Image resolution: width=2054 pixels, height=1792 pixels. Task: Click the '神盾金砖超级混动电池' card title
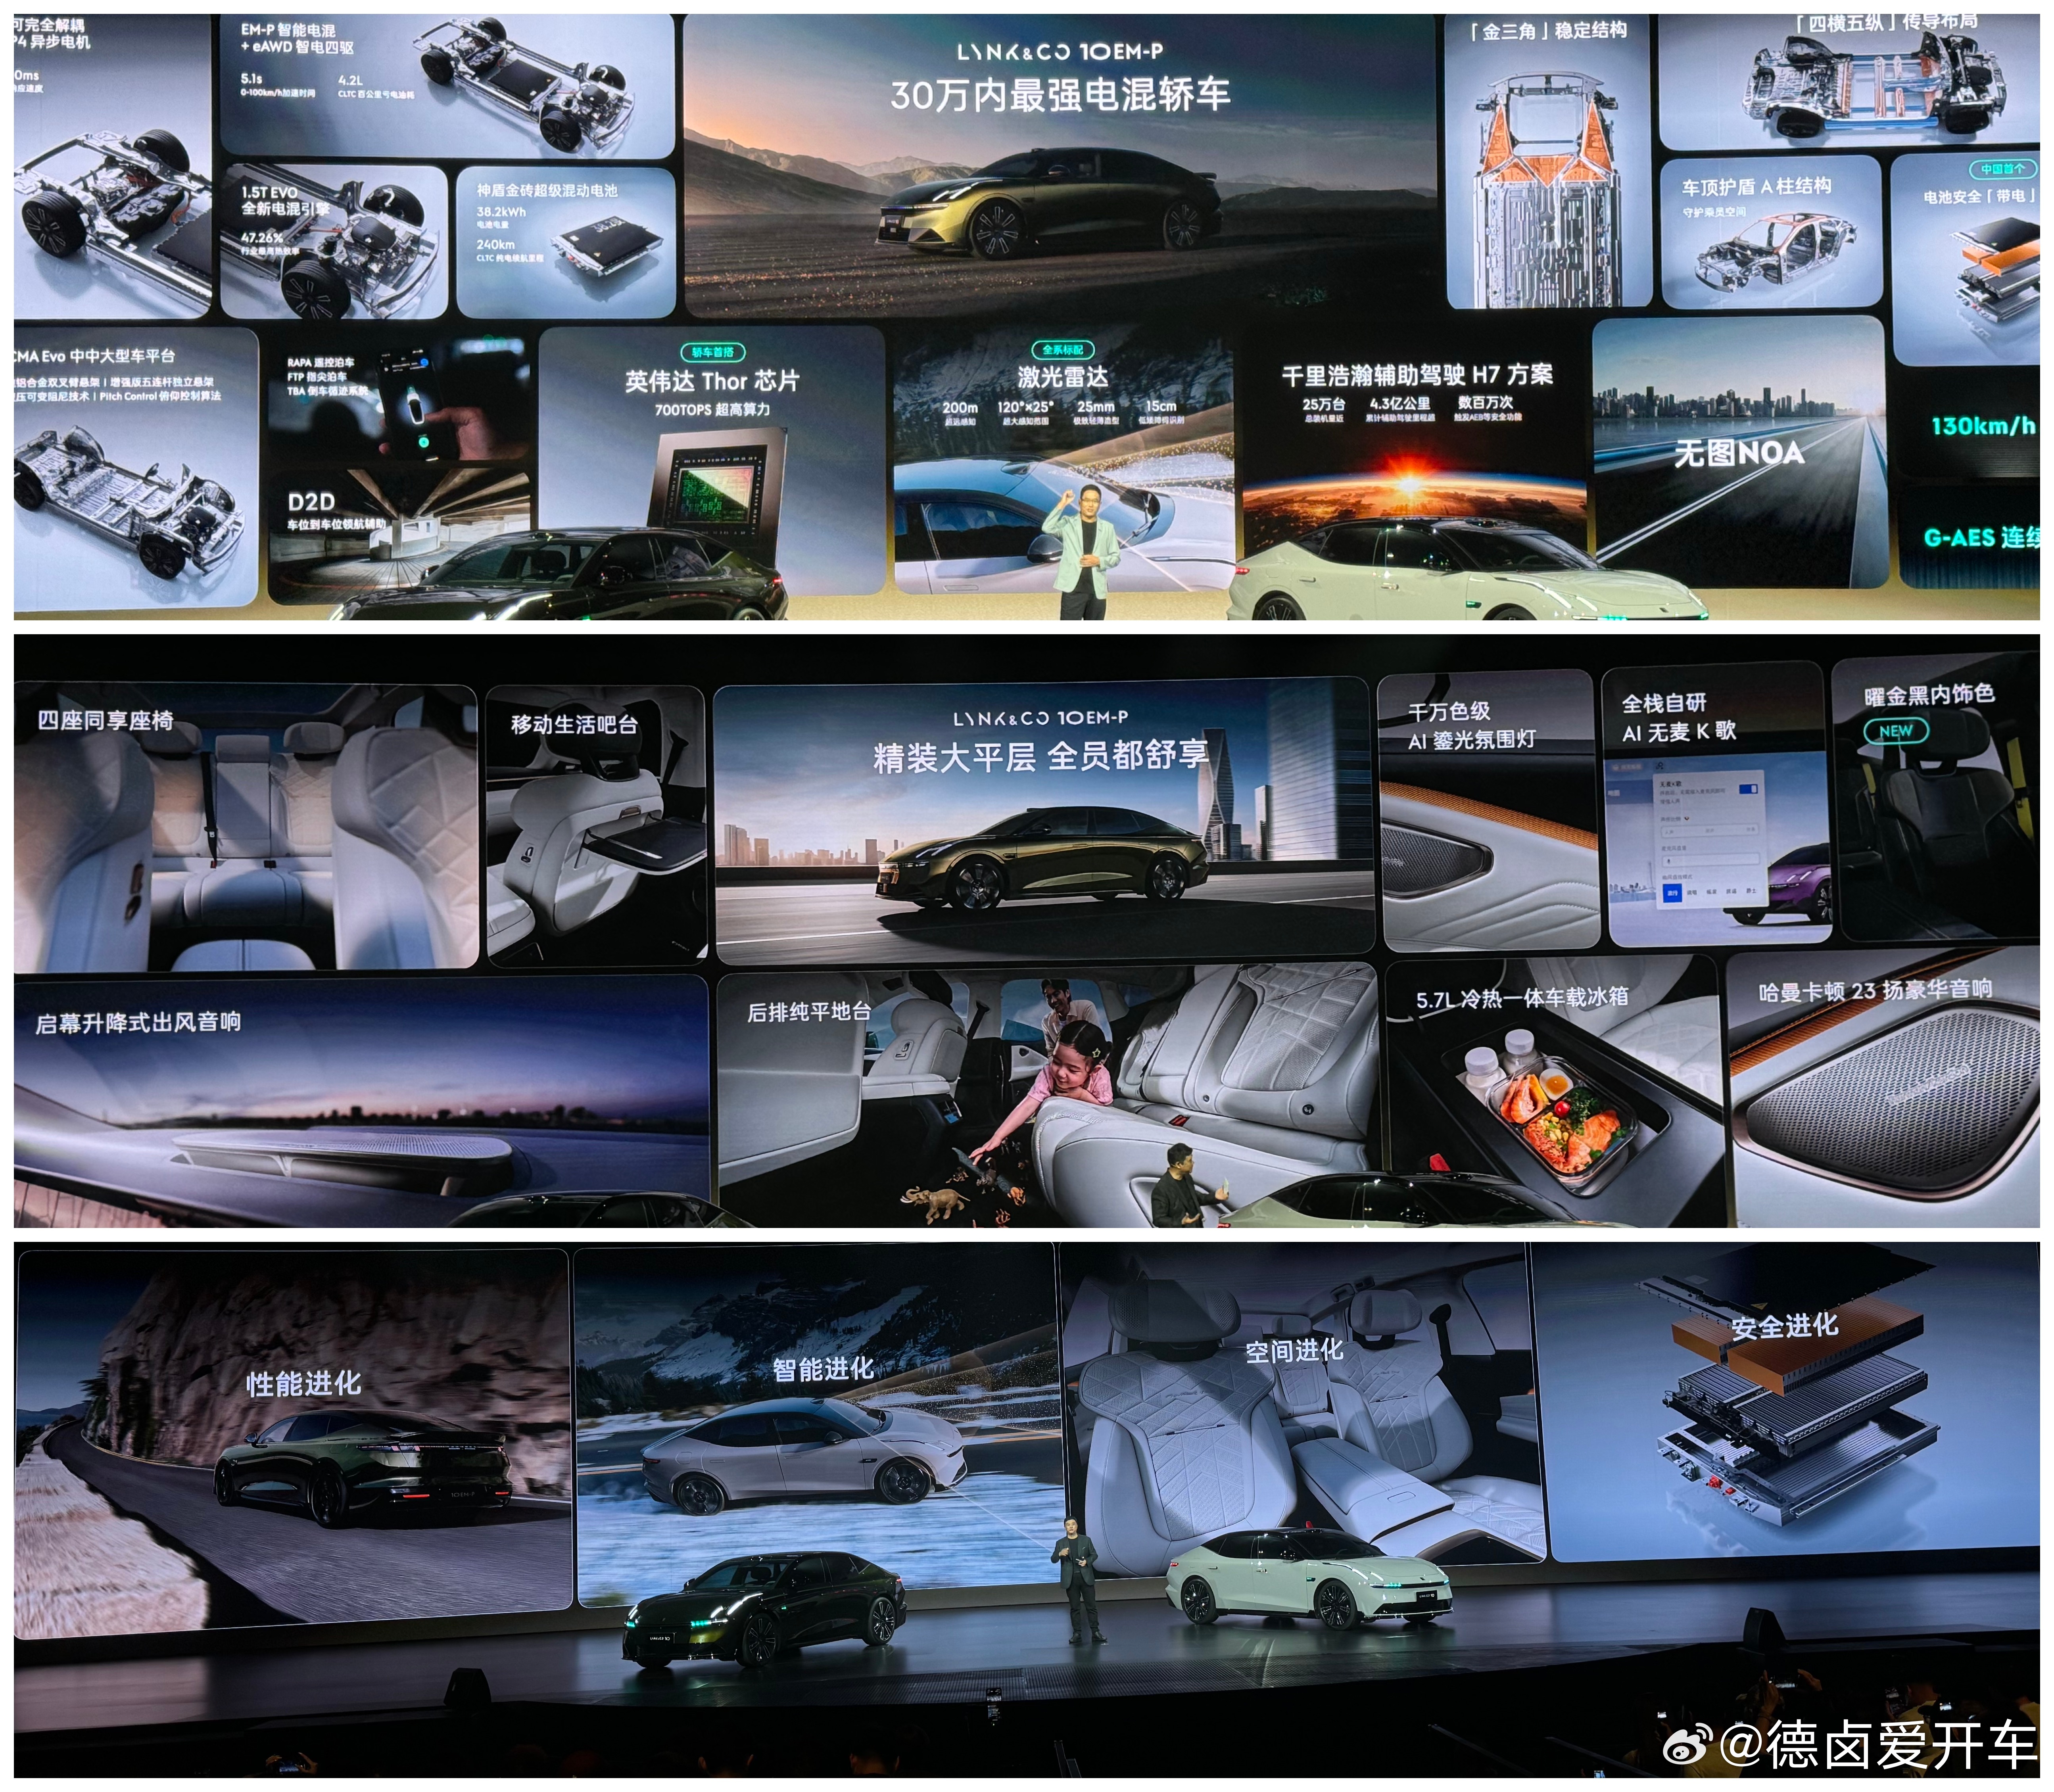547,190
